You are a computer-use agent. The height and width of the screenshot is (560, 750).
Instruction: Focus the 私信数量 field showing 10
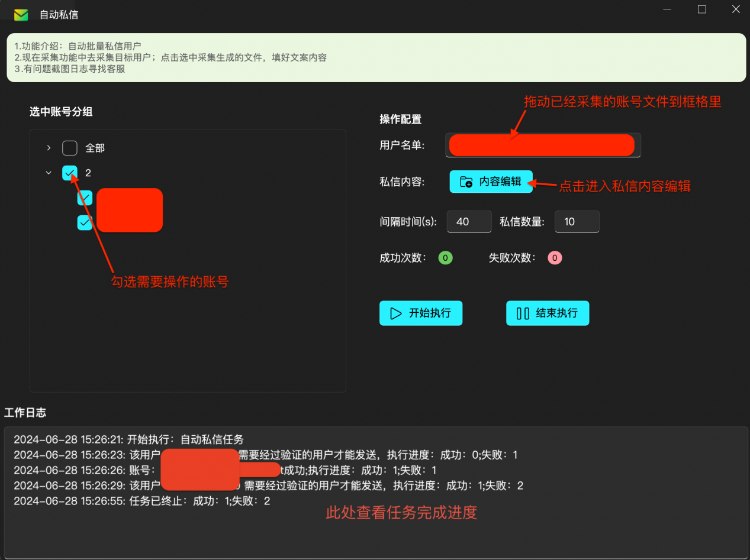576,222
